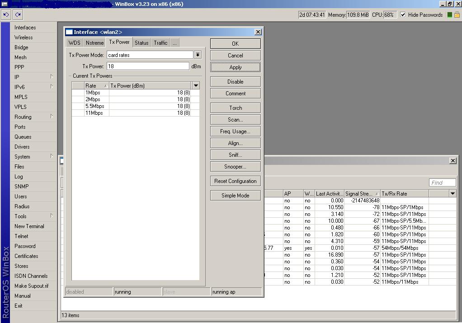The width and height of the screenshot is (462, 323).
Task: Click the Find search box
Action: coord(442,183)
